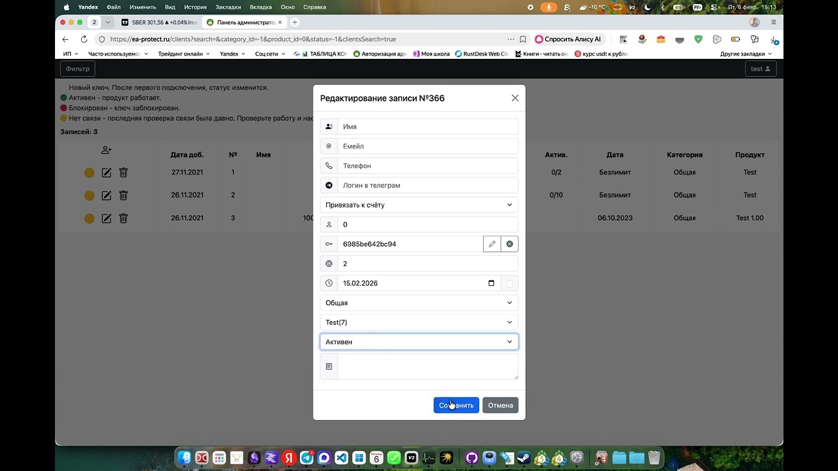
Task: Delete record number 3 via trash icon
Action: (123, 218)
